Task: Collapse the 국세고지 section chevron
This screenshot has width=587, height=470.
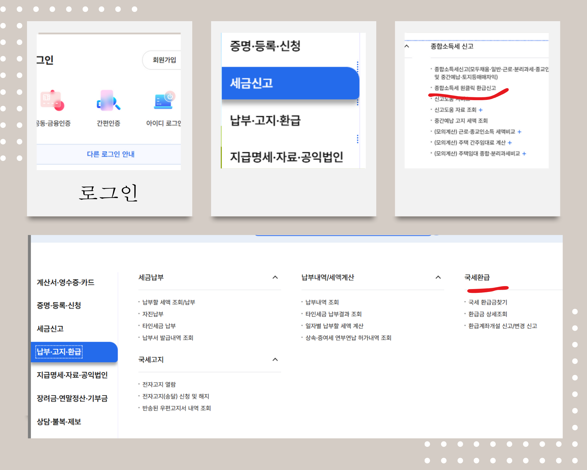Action: click(x=275, y=360)
